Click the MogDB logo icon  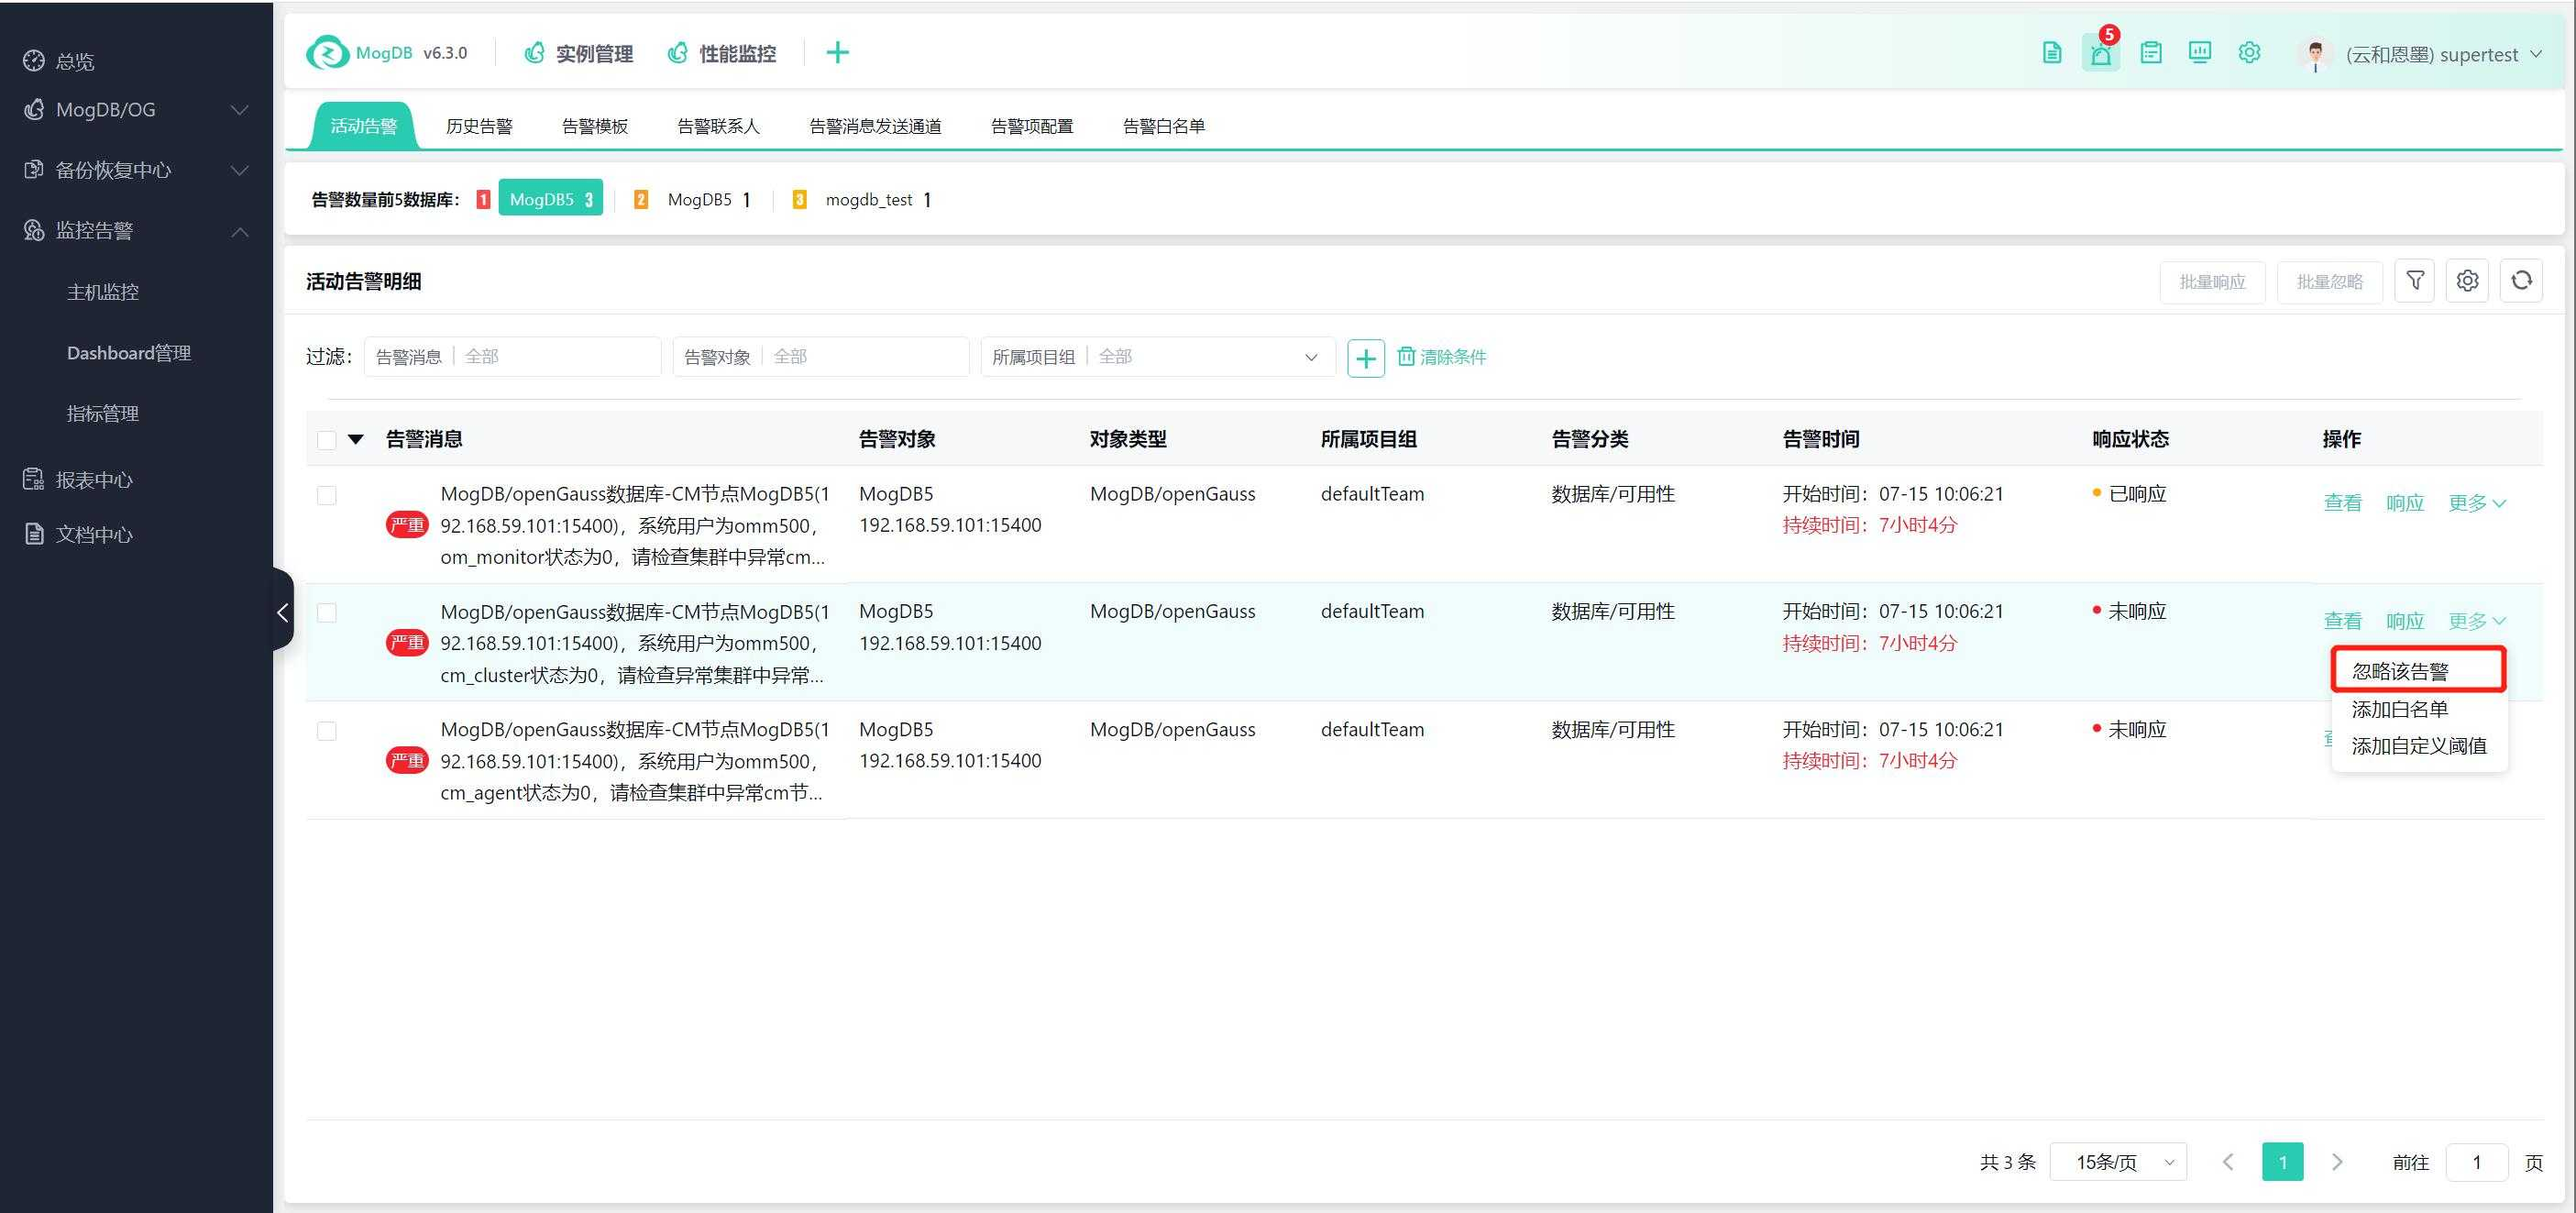327,53
